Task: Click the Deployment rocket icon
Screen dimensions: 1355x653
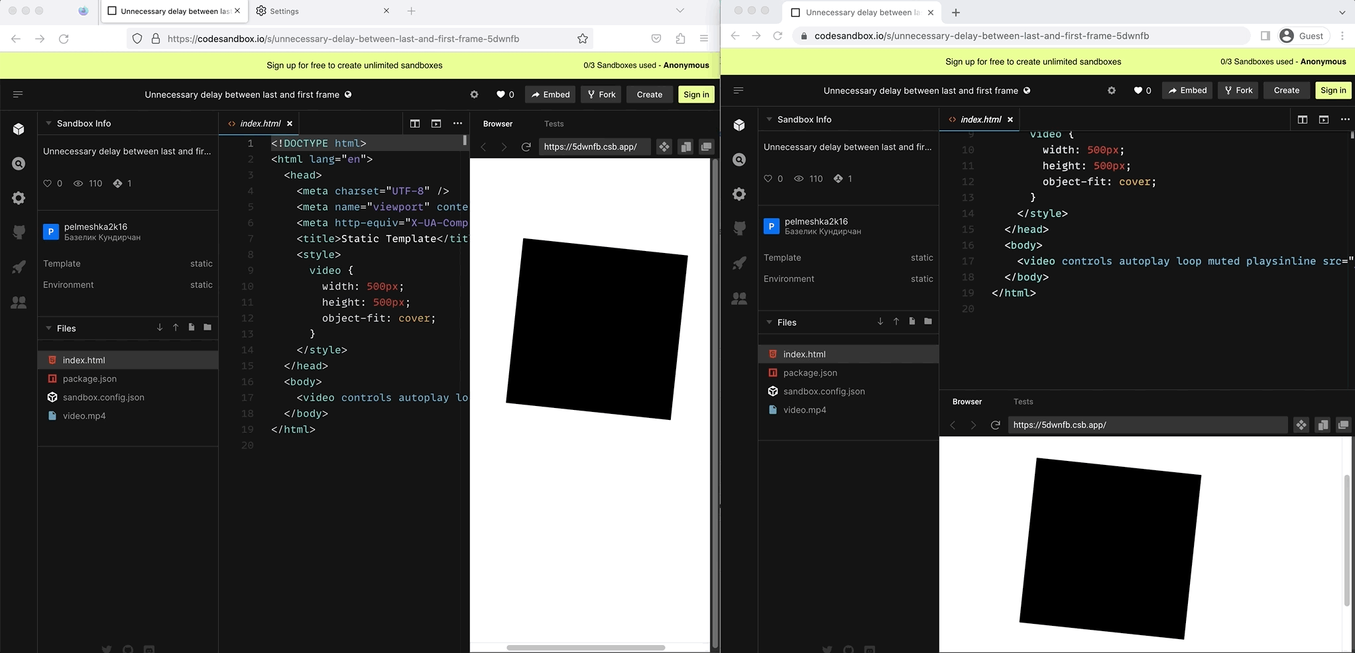Action: (19, 267)
